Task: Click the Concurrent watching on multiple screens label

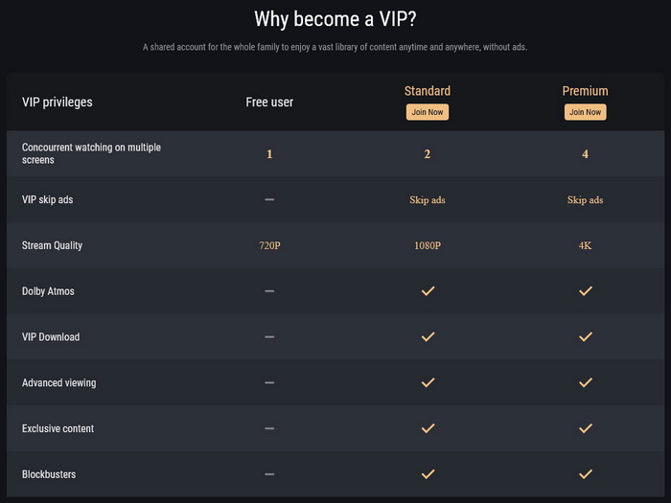Action: click(x=91, y=153)
